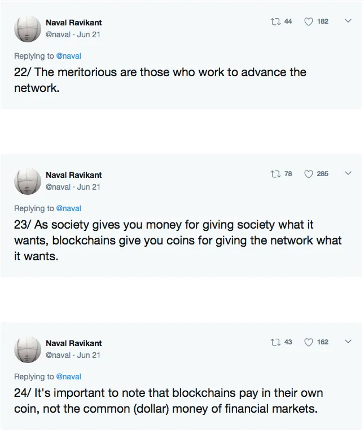This screenshot has height=446, width=364.
Task: Retweet tweet 22/ about the meritorious
Action: click(x=275, y=21)
